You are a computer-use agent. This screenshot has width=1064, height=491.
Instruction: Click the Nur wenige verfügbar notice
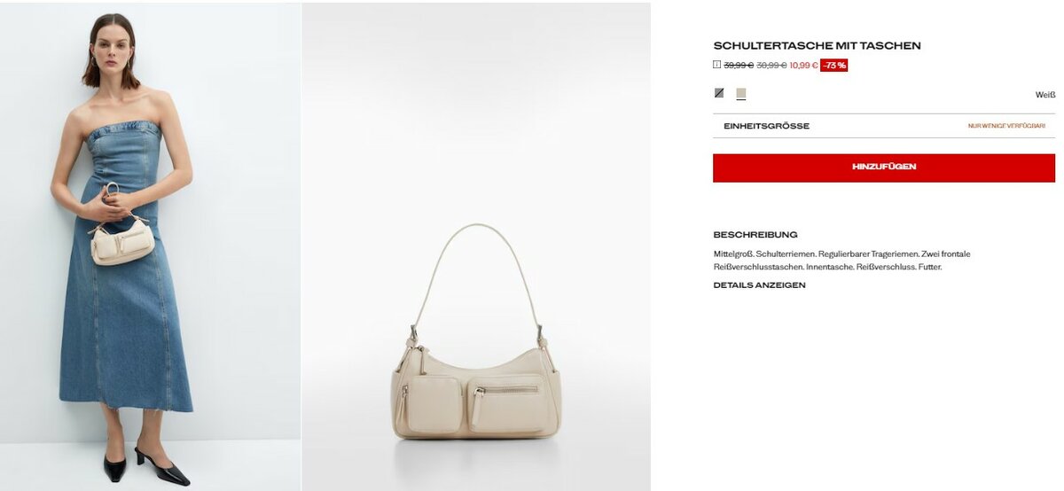pyautogui.click(x=1006, y=126)
